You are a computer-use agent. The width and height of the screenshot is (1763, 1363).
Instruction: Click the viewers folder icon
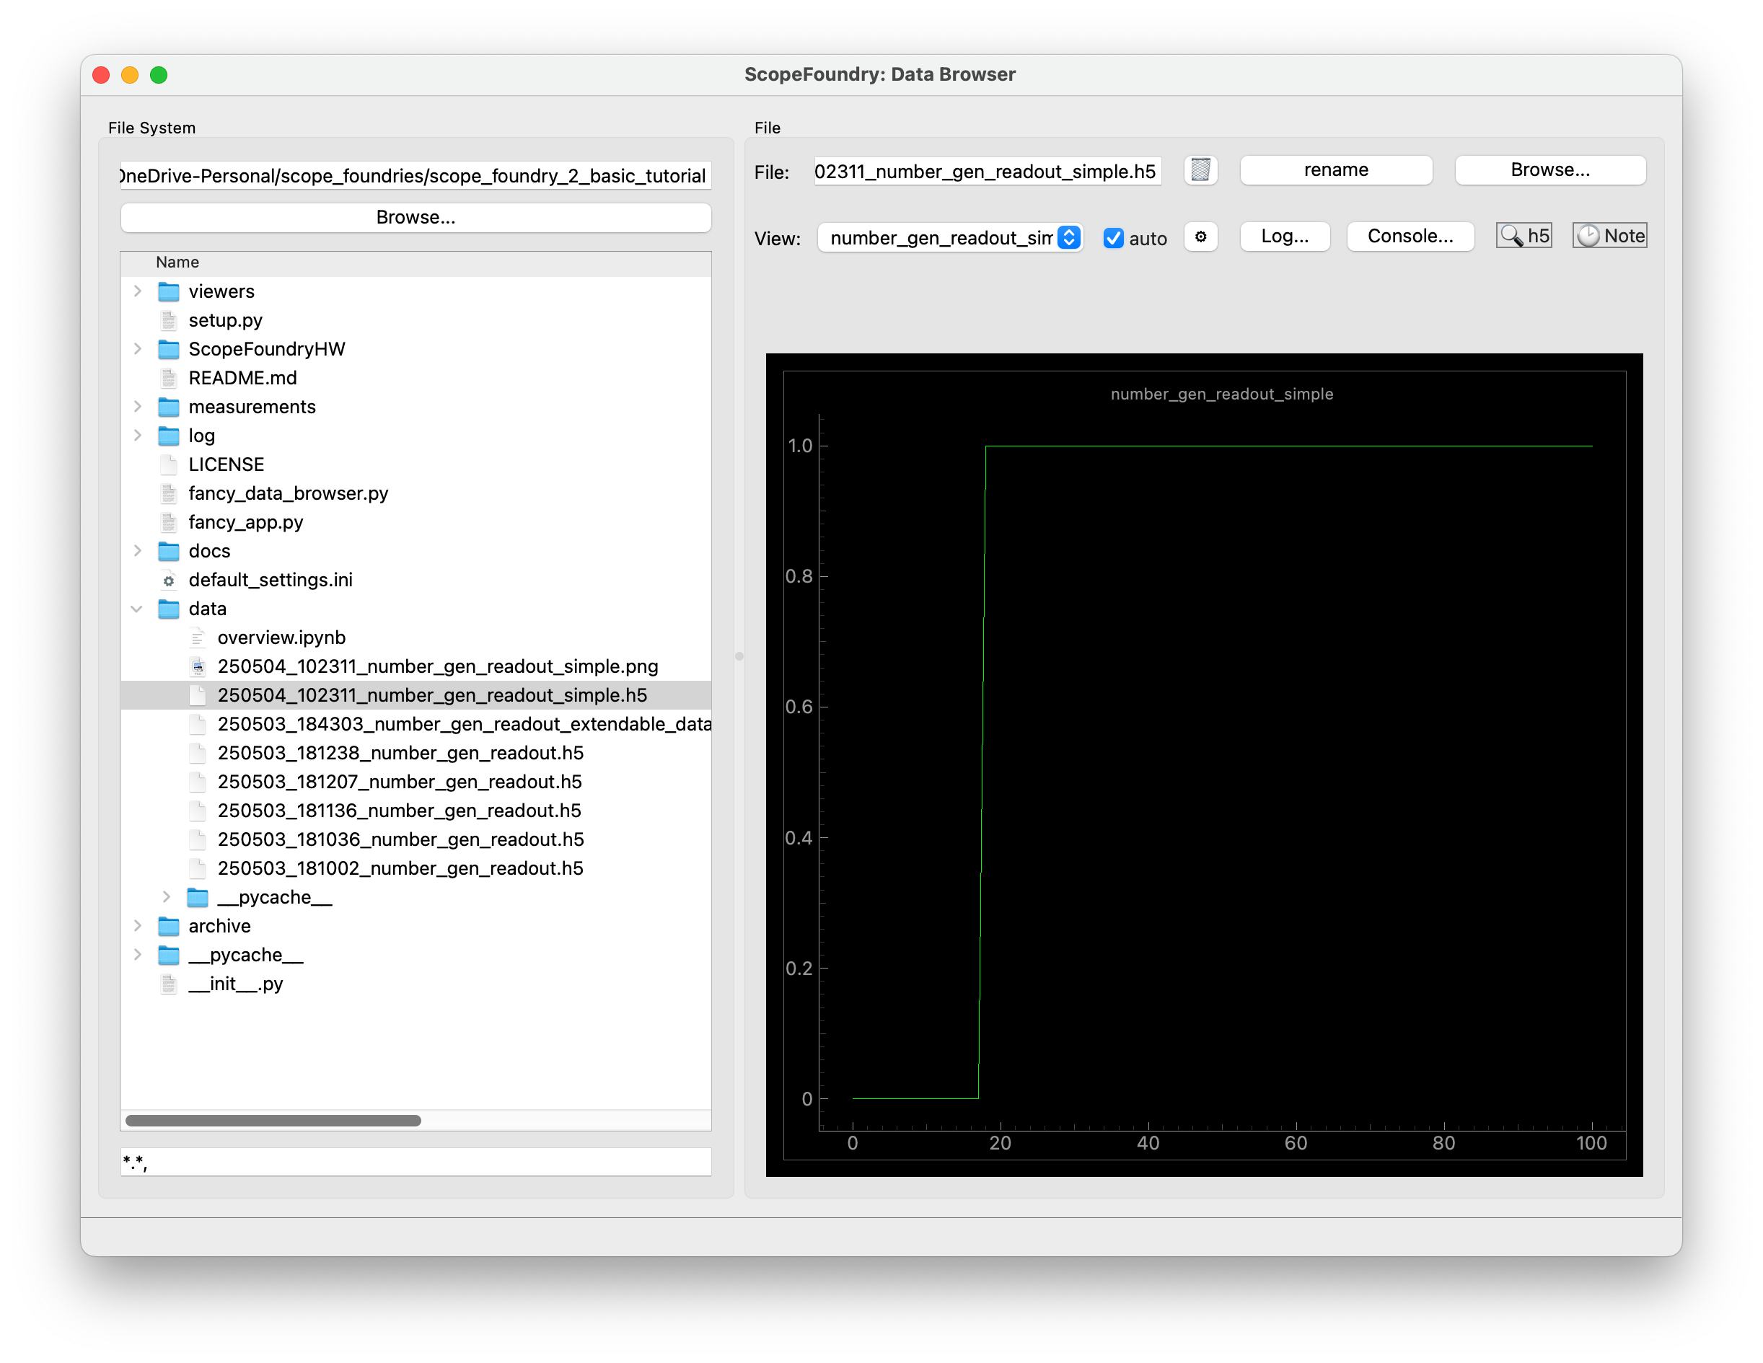(169, 291)
